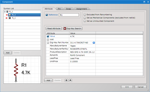Click the info icon beside Digi-Key part number
Screen dimensions: 150x92
pos(94,43)
